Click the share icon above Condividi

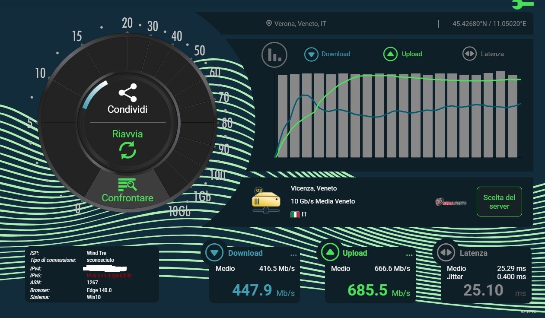coord(127,93)
